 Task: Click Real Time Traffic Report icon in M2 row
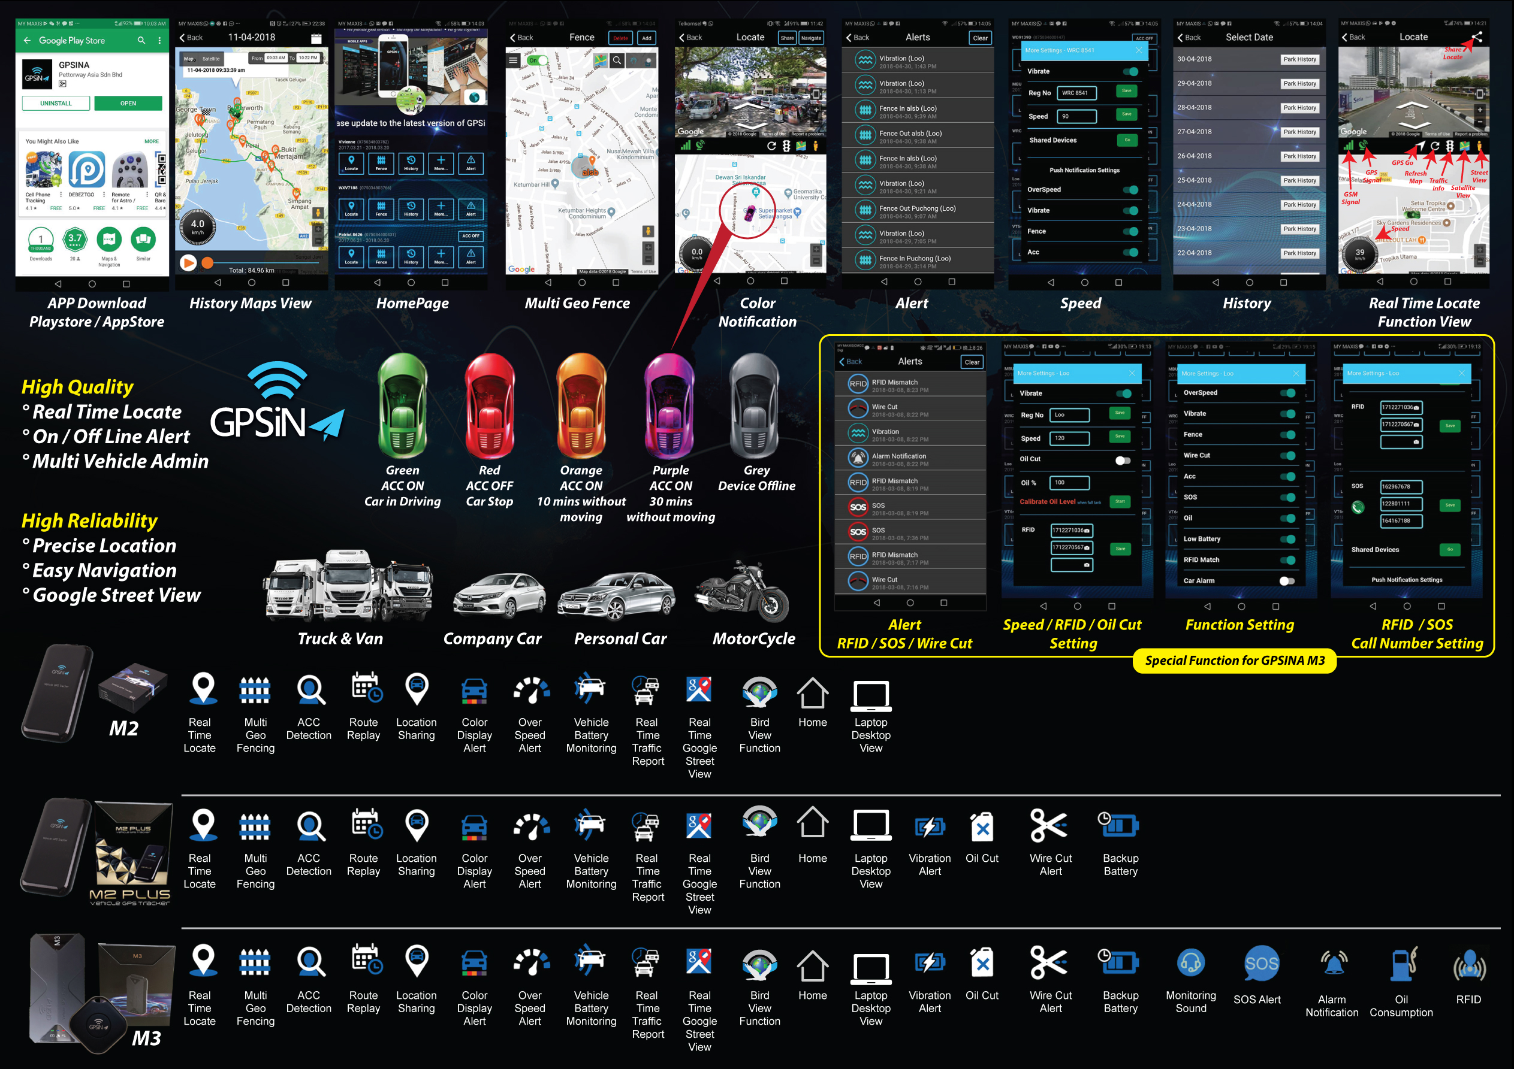point(646,690)
